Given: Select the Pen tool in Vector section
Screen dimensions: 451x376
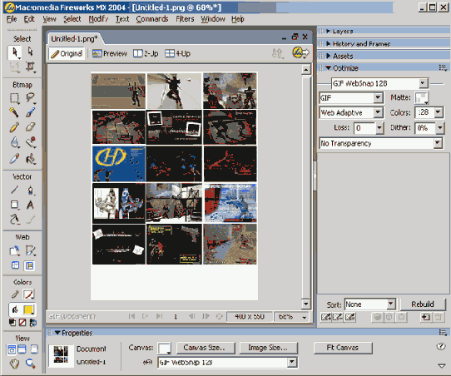Looking at the screenshot, I should [30, 190].
